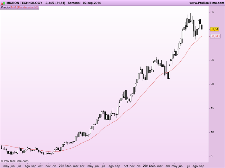225x168 pixels.
Task: Click the nov label before 2013
Action: click(x=48, y=166)
